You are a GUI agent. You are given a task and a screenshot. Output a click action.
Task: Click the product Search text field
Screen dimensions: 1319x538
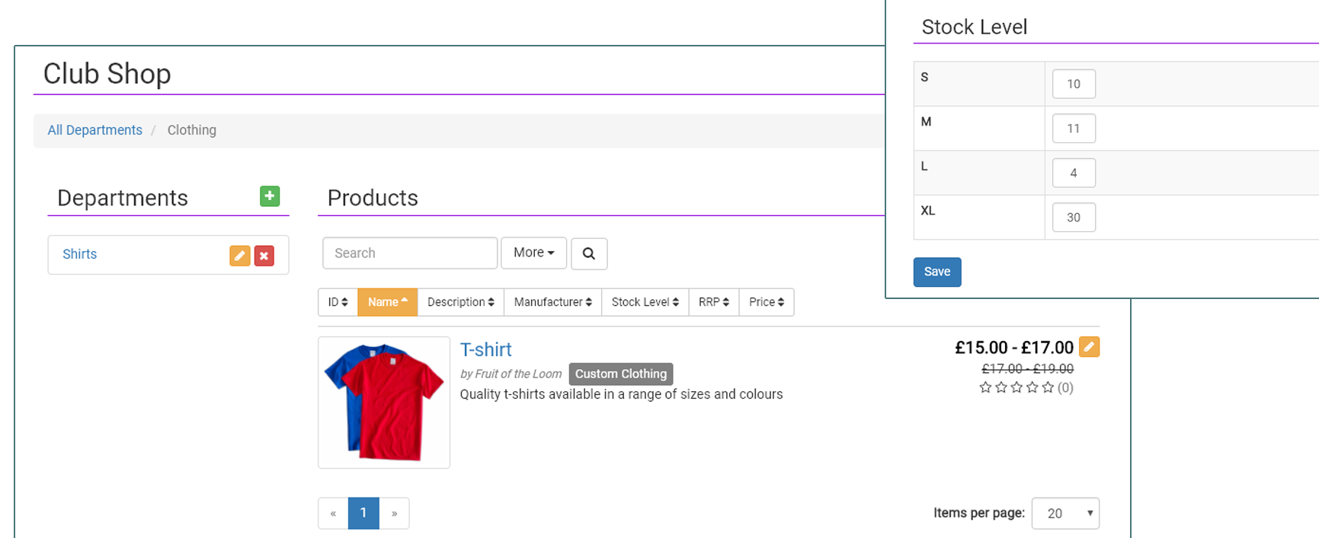coord(409,253)
